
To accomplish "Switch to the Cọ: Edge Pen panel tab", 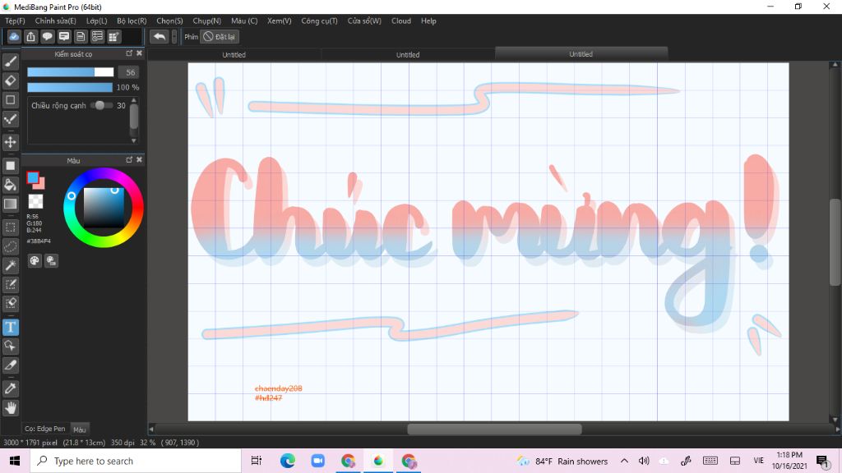I will tap(45, 429).
